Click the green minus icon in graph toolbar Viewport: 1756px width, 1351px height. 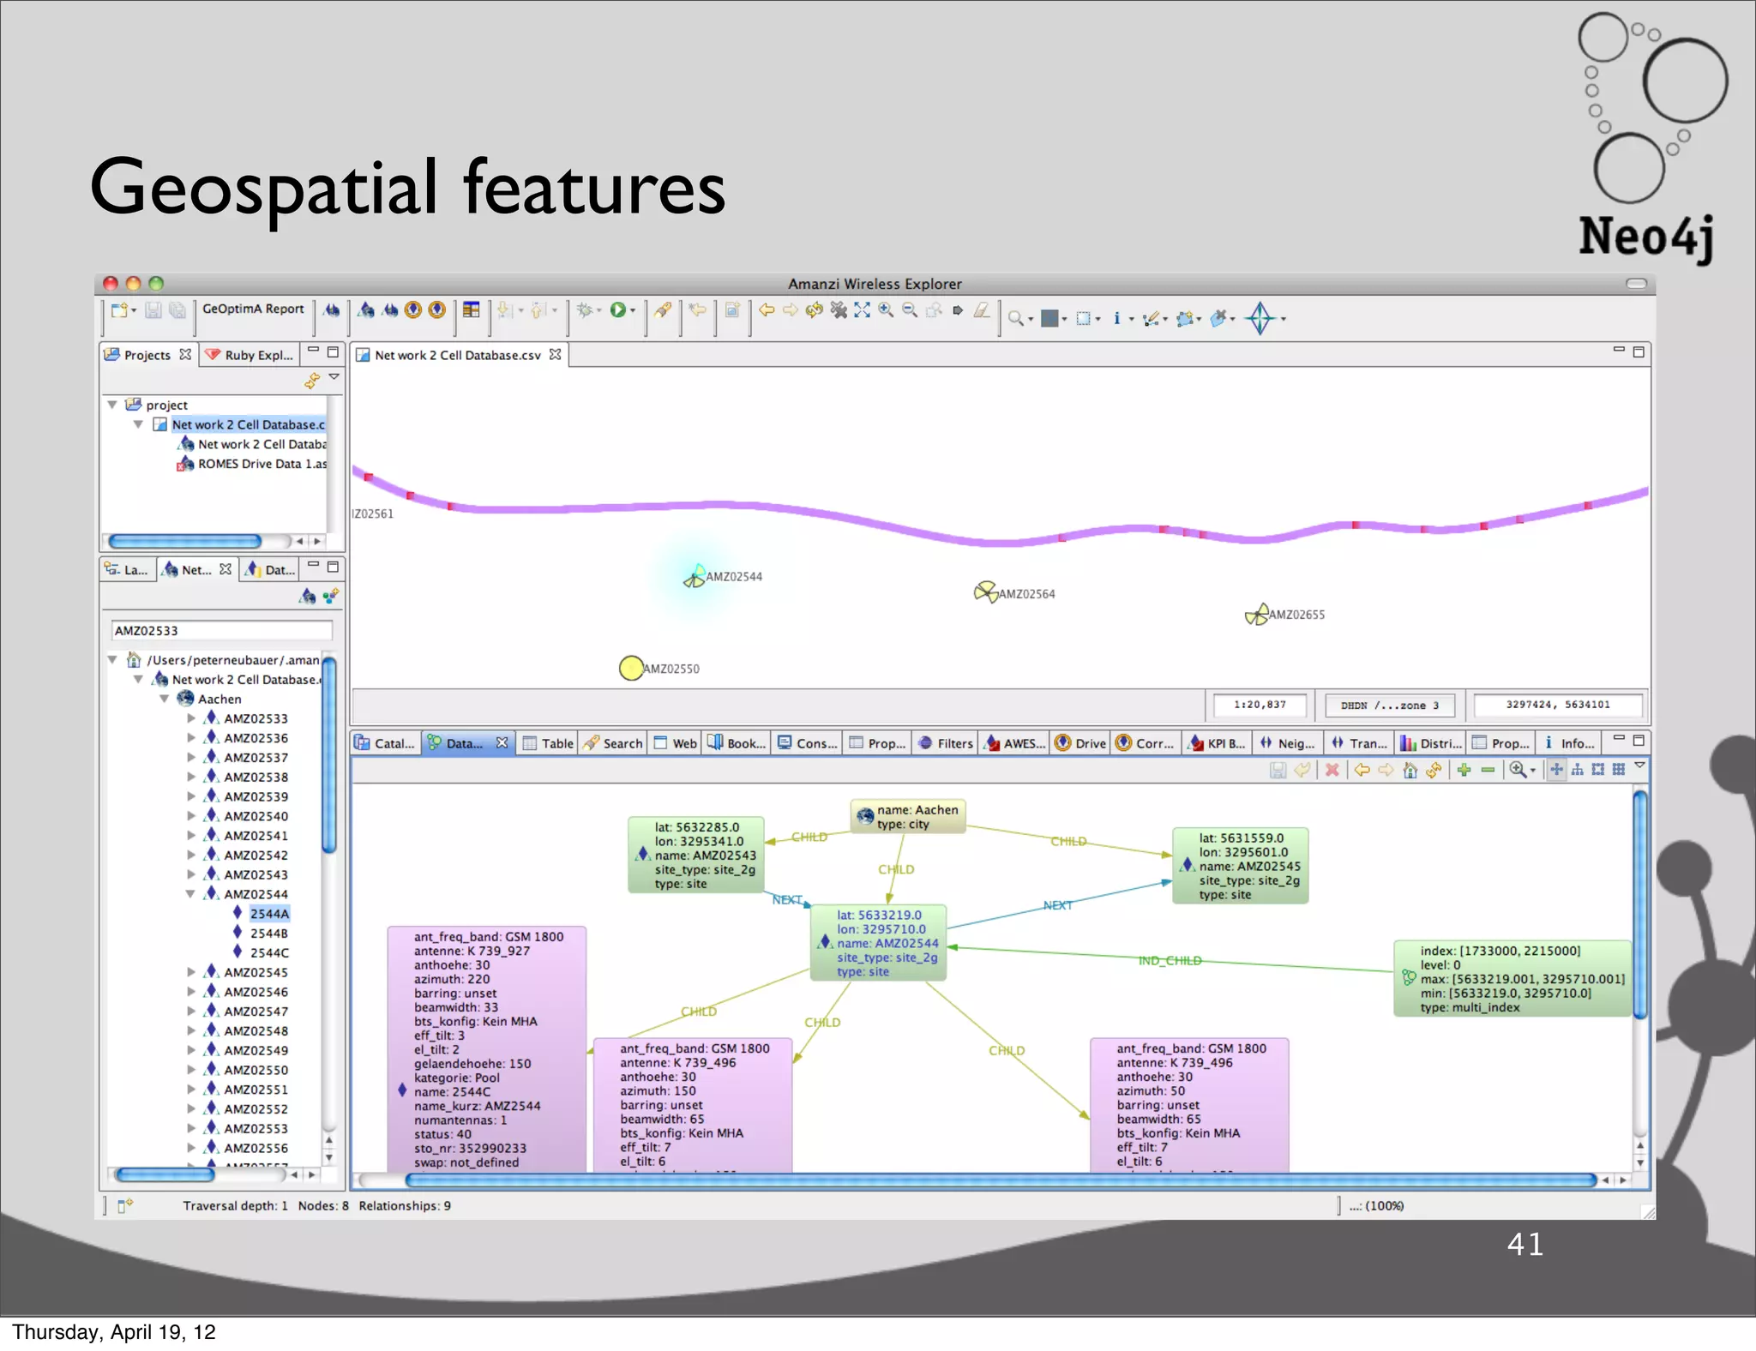[1488, 770]
